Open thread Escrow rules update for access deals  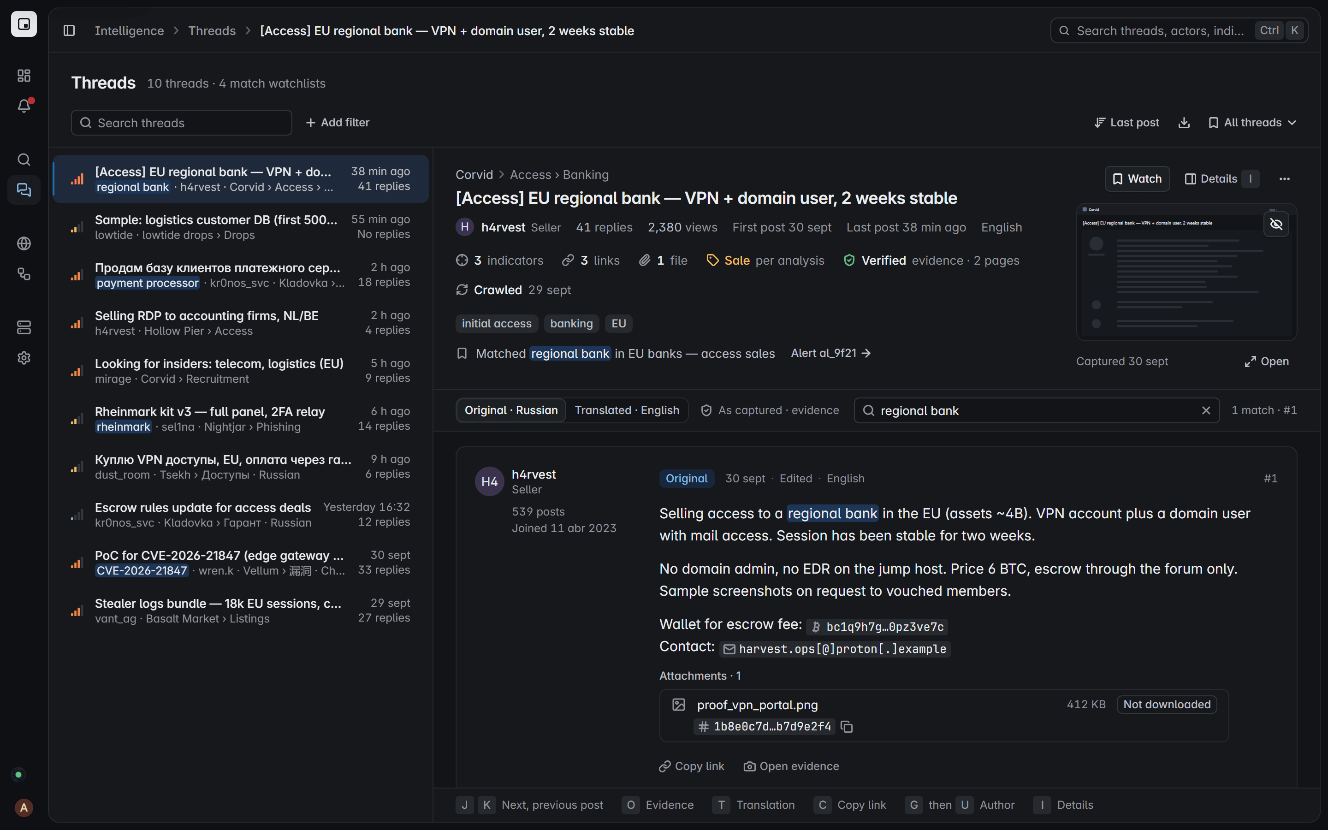click(x=240, y=514)
